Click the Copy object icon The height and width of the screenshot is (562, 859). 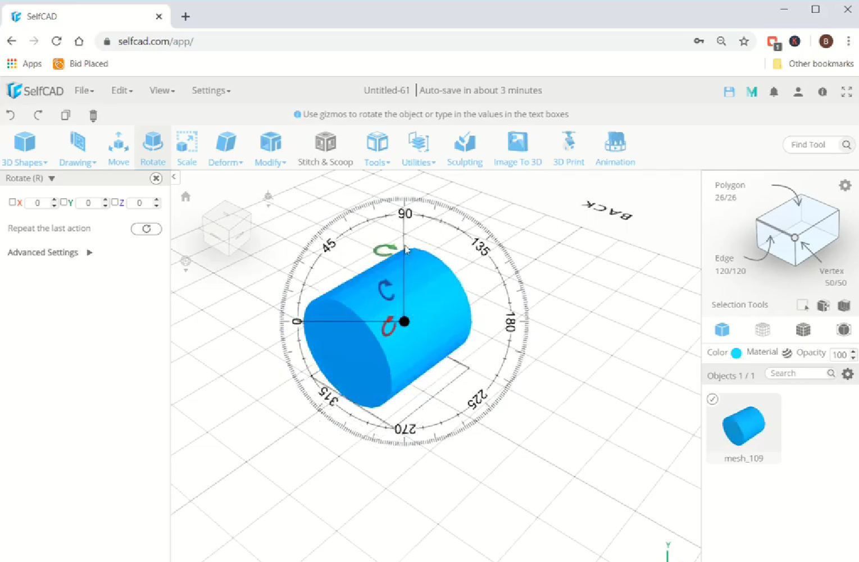tap(66, 115)
